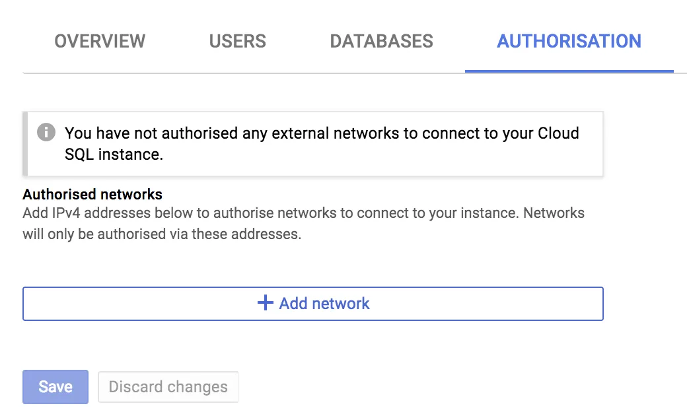The height and width of the screenshot is (420, 687).
Task: Click the empty right side of Add network box
Action: point(515,304)
